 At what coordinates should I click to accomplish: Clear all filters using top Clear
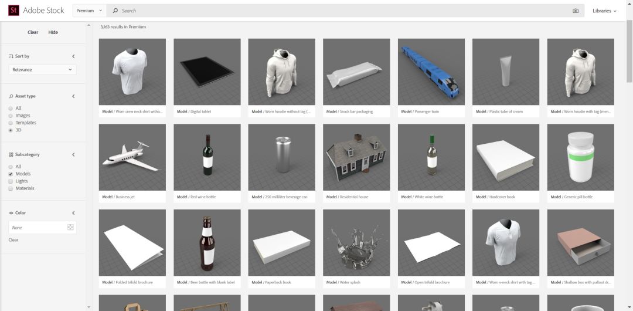[x=33, y=32]
